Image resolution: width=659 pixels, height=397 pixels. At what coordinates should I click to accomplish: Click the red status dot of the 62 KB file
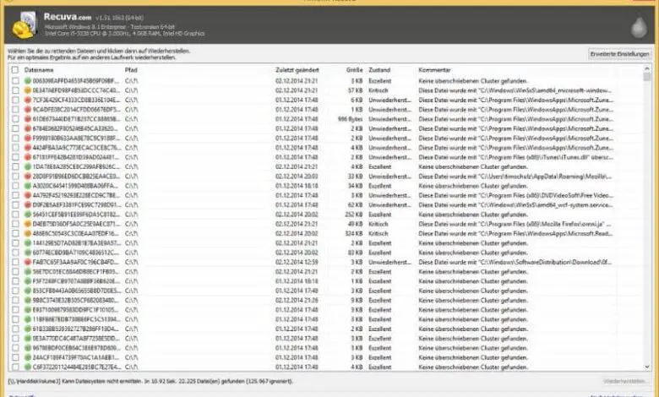coord(28,205)
